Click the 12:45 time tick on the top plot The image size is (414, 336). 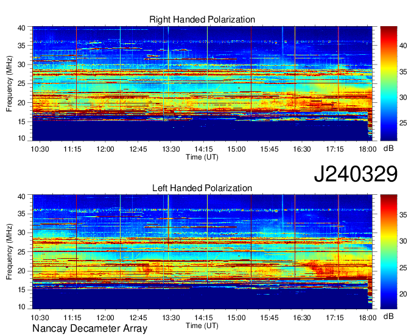138,149
